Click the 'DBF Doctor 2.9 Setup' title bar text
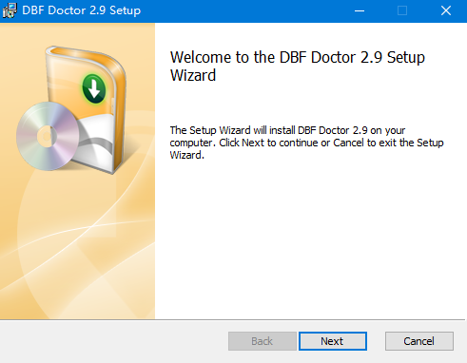Viewport: 467px width, 363px height. point(82,10)
